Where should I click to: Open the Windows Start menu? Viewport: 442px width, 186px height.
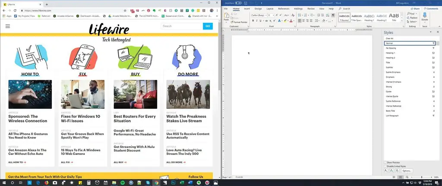tap(4, 183)
